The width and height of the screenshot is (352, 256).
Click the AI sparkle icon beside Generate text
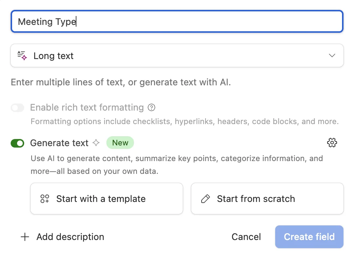coord(96,143)
